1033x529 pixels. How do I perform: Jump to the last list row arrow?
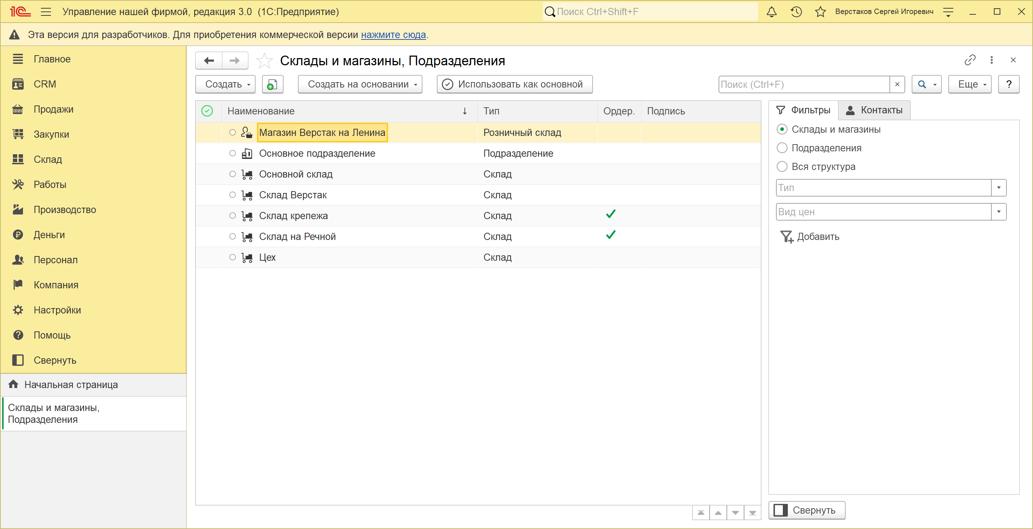point(752,513)
